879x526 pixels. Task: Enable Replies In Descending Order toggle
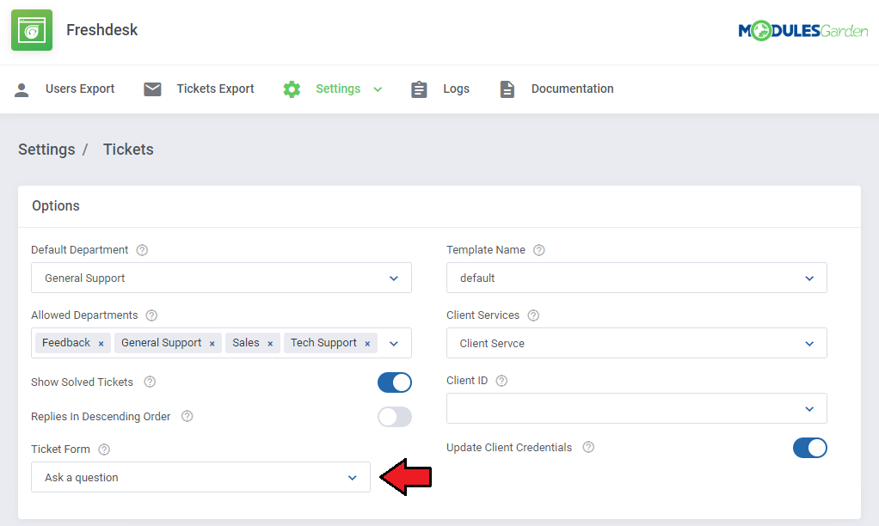[395, 417]
